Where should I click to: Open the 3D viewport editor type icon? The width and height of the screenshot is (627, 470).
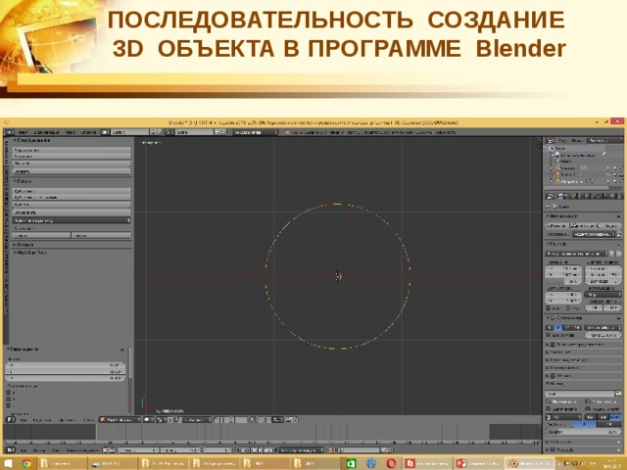coord(11,420)
